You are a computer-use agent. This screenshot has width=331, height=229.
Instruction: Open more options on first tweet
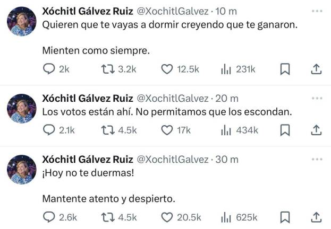click(317, 11)
